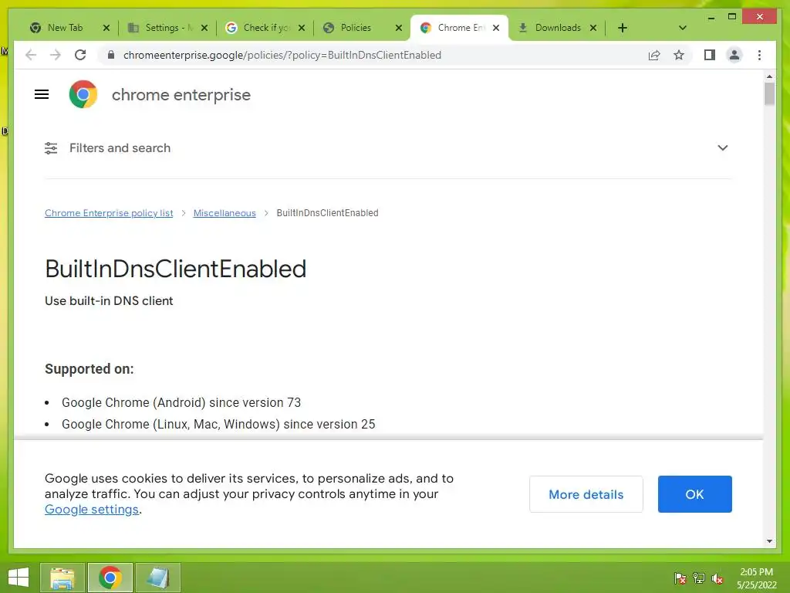This screenshot has width=790, height=593.
Task: Open Chrome Enterprise policy list link
Action: tap(109, 213)
